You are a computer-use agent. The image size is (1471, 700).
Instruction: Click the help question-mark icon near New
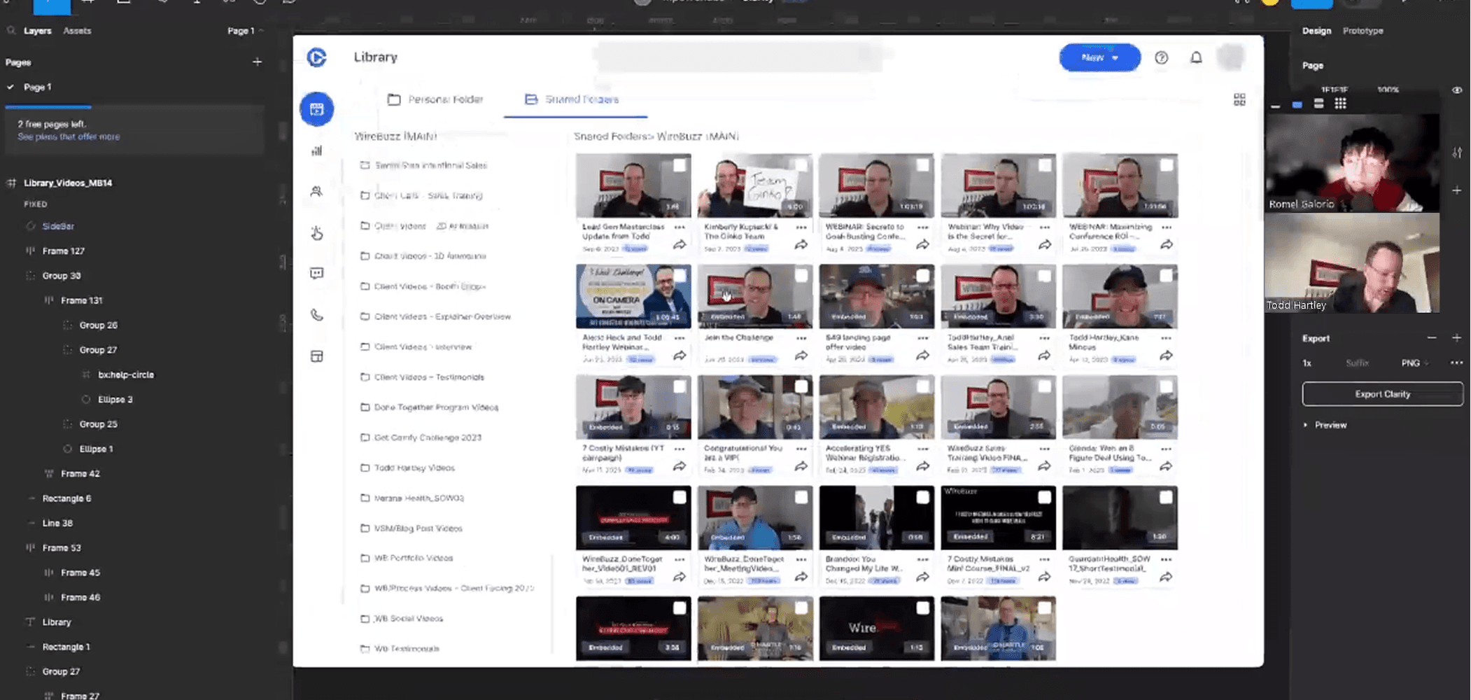1162,58
